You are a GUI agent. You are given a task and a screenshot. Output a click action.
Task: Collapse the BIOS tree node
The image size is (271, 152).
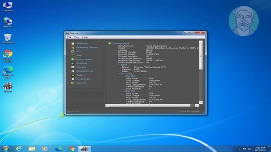tap(119, 65)
